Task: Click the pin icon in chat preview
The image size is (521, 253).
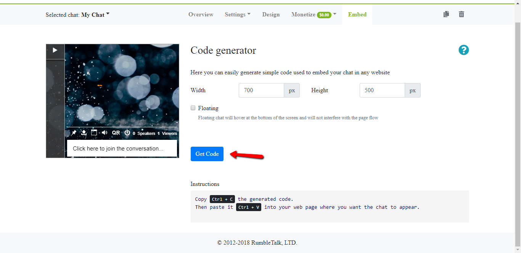Action: point(74,133)
